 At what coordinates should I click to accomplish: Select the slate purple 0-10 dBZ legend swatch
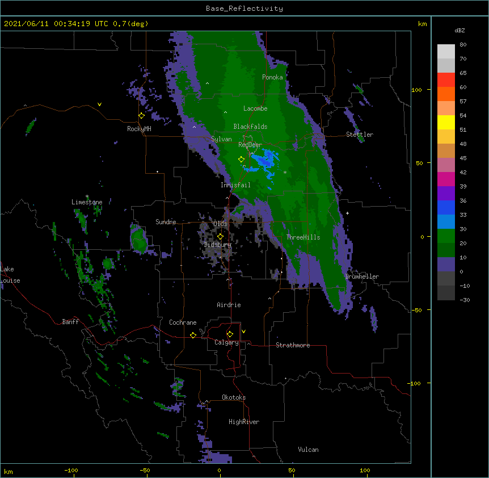(446, 265)
